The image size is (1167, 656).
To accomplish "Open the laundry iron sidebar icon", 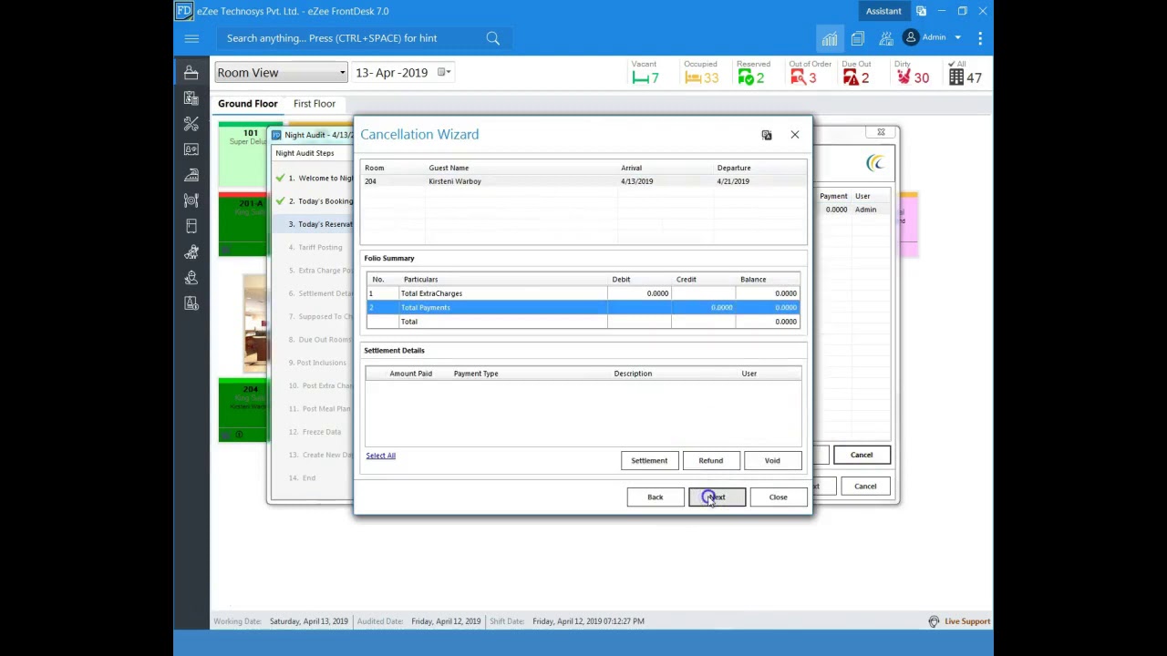I will [191, 174].
